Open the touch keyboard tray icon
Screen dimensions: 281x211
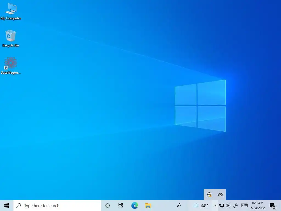tap(244, 206)
